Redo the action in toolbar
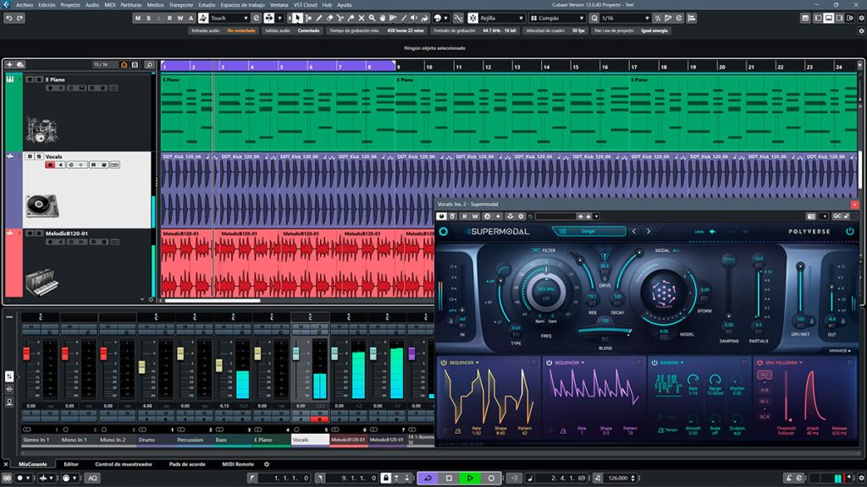The width and height of the screenshot is (867, 487). click(20, 19)
